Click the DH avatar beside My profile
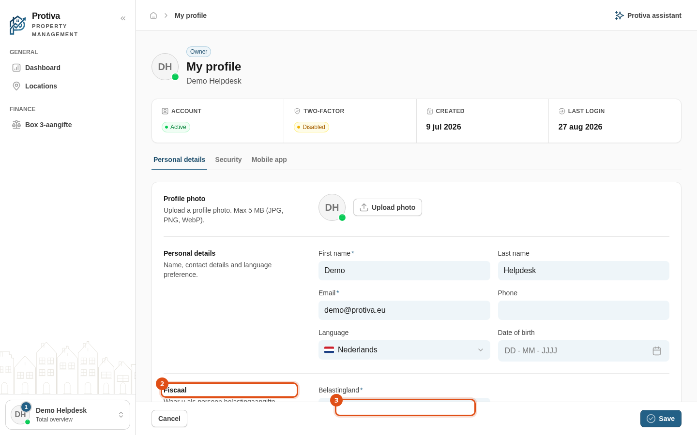 pyautogui.click(x=165, y=67)
